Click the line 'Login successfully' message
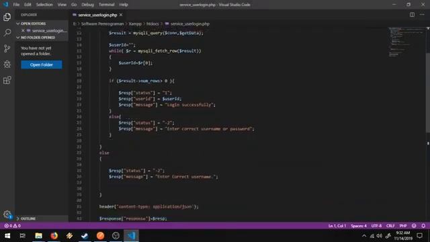The height and width of the screenshot is (242, 430). tap(167, 105)
